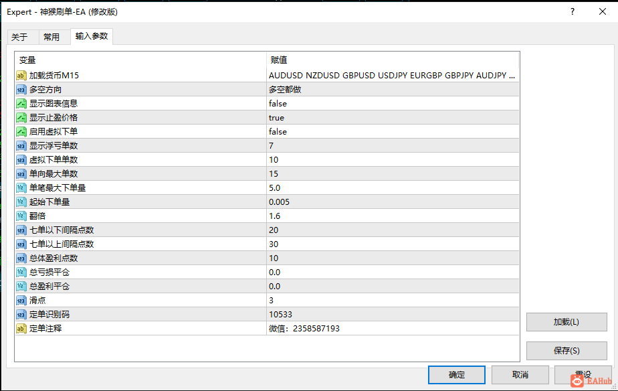Image resolution: width=618 pixels, height=391 pixels.
Task: Click the AUDUSD NZDUSD currency list value
Action: pos(392,76)
